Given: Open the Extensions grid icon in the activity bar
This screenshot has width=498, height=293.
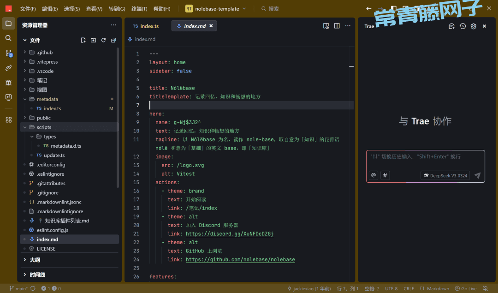Looking at the screenshot, I should click(9, 120).
